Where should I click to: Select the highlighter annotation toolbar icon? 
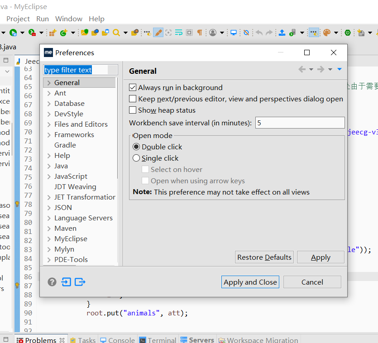click(158, 32)
